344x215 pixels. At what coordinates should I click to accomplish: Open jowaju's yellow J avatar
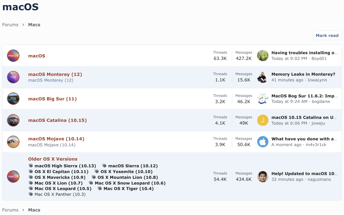(x=263, y=120)
